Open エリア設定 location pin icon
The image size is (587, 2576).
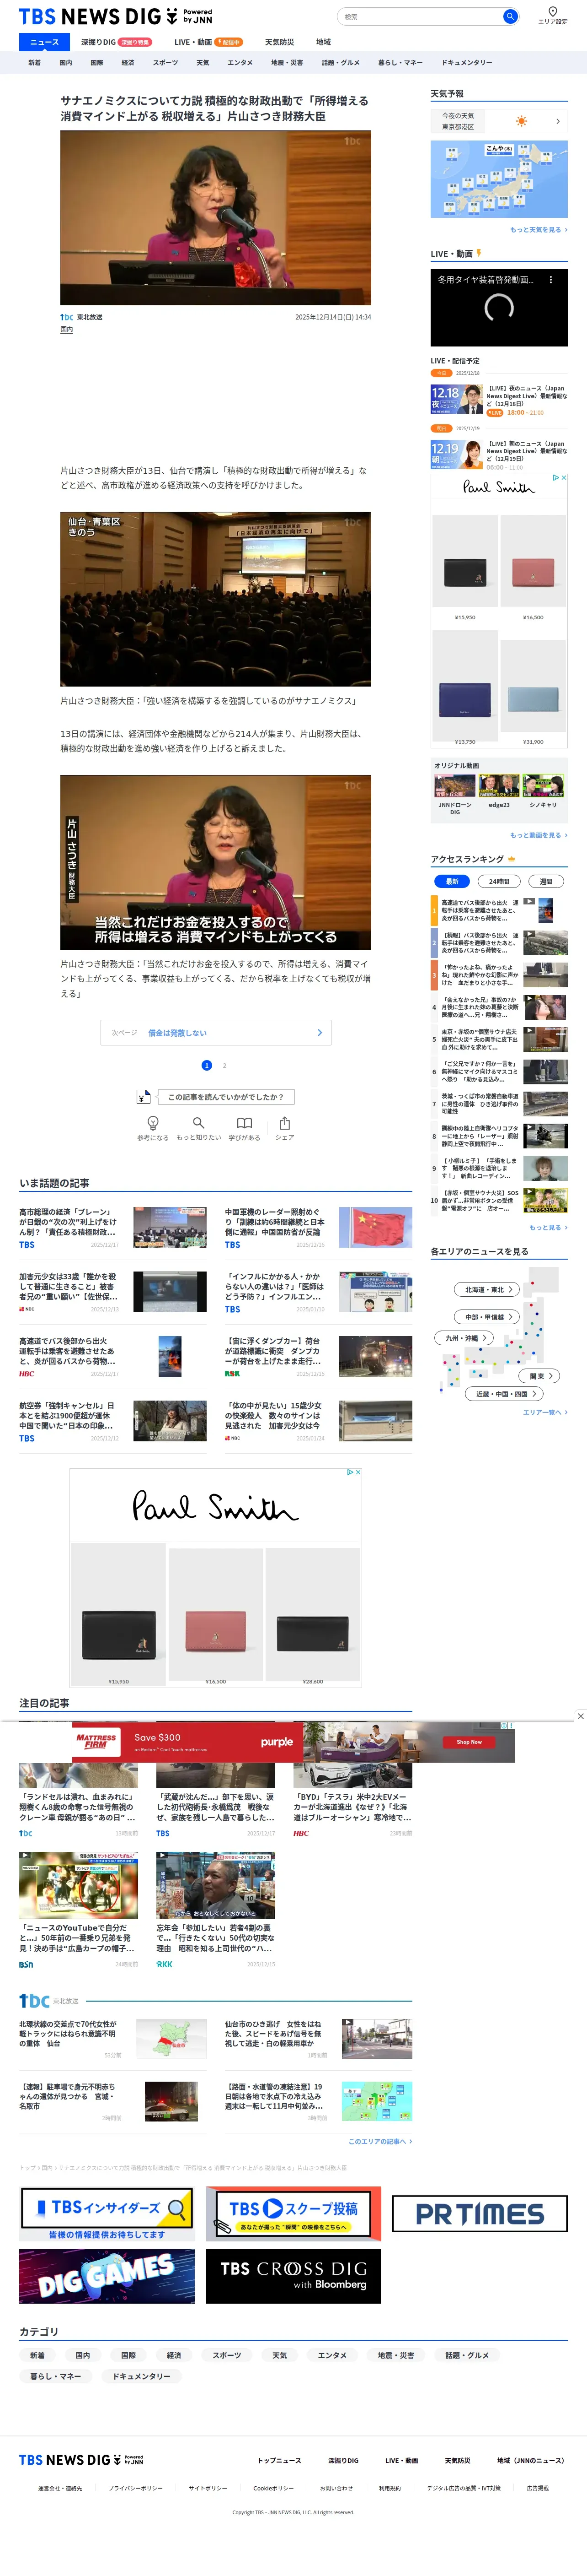[x=552, y=11]
